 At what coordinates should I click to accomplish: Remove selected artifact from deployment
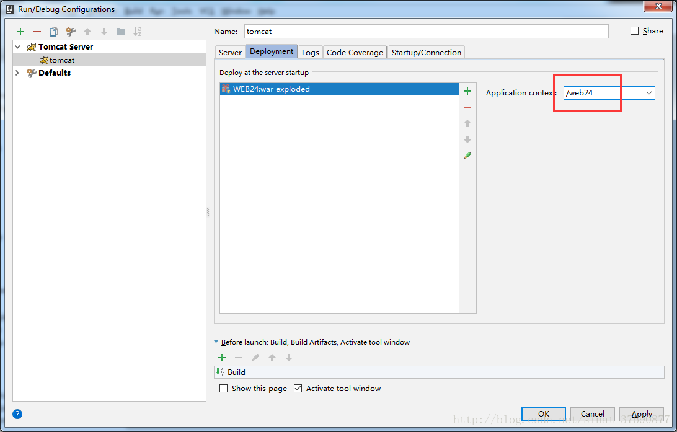467,107
